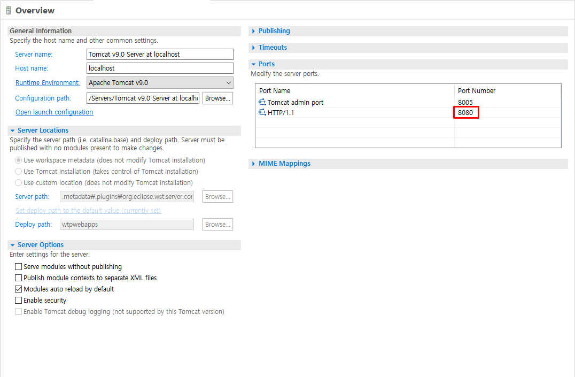Click the HTTP/1.1 port row icon
Screen dimensions: 575x377
262,112
